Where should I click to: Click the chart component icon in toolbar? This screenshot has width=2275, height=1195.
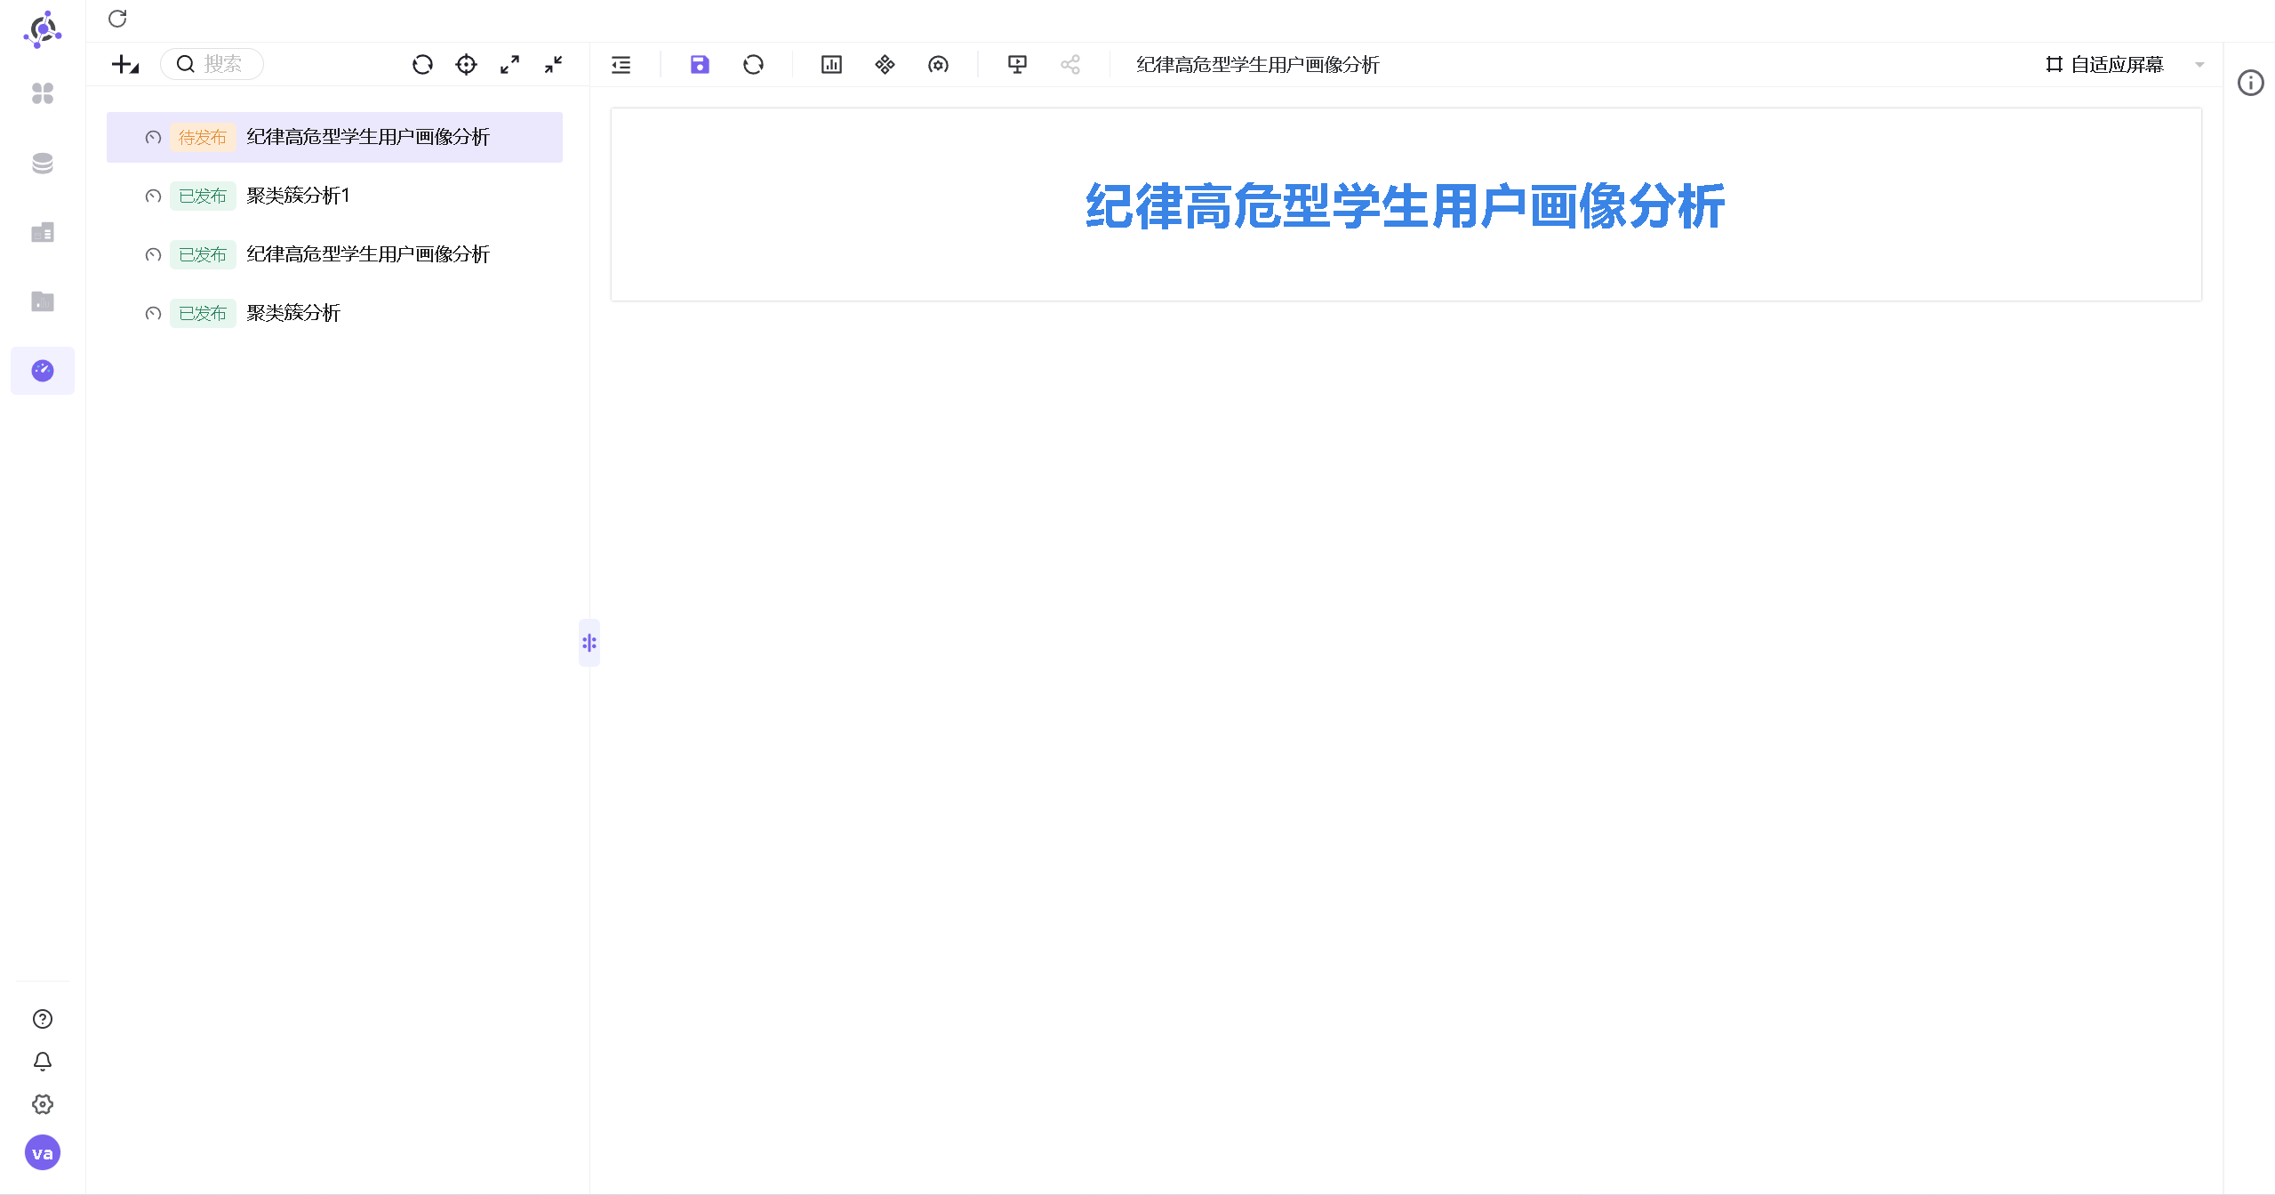coord(831,64)
